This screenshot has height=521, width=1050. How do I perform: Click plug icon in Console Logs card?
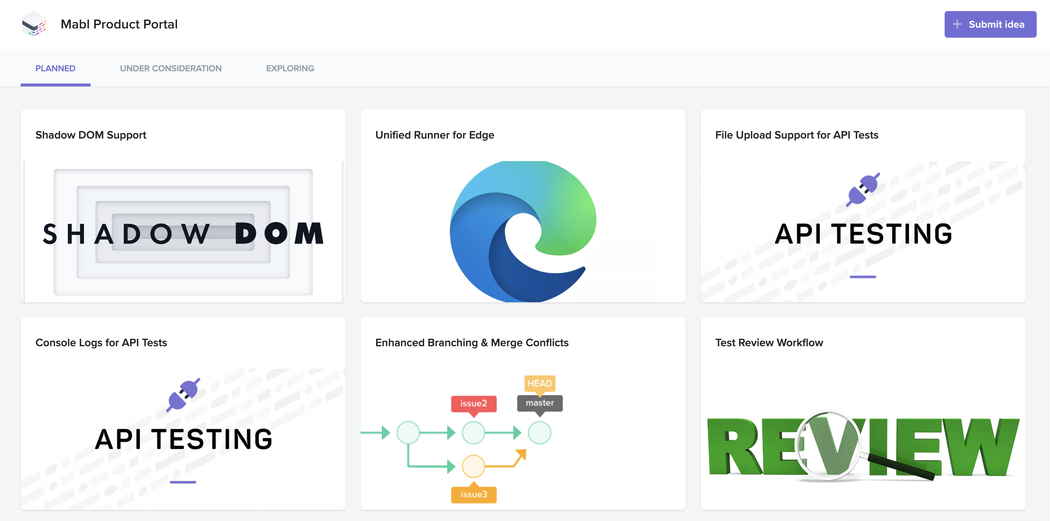183,395
